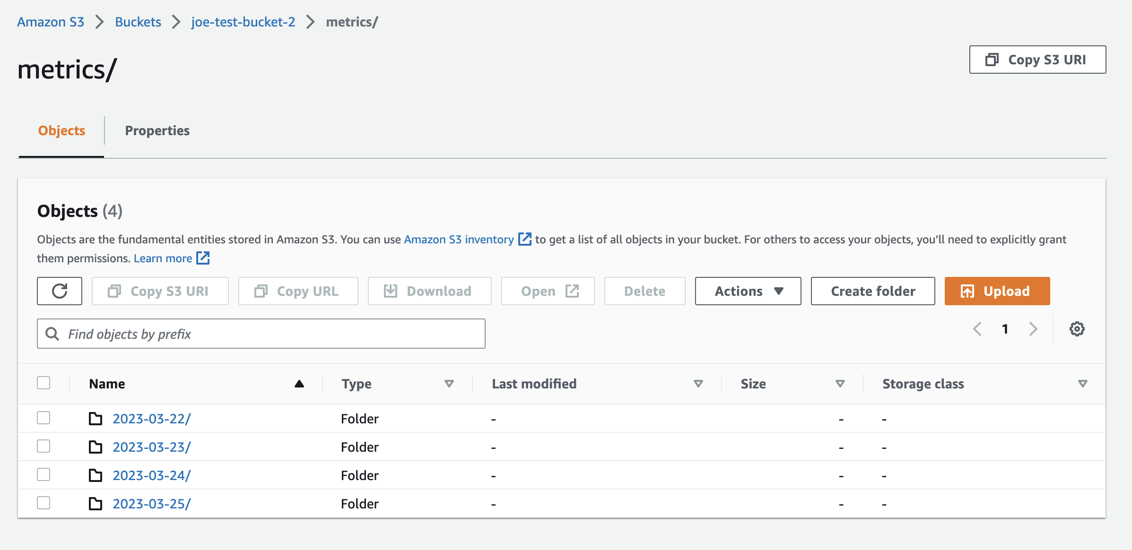This screenshot has width=1132, height=550.
Task: Click the Amazon S3 inventory external link icon
Action: pyautogui.click(x=525, y=240)
